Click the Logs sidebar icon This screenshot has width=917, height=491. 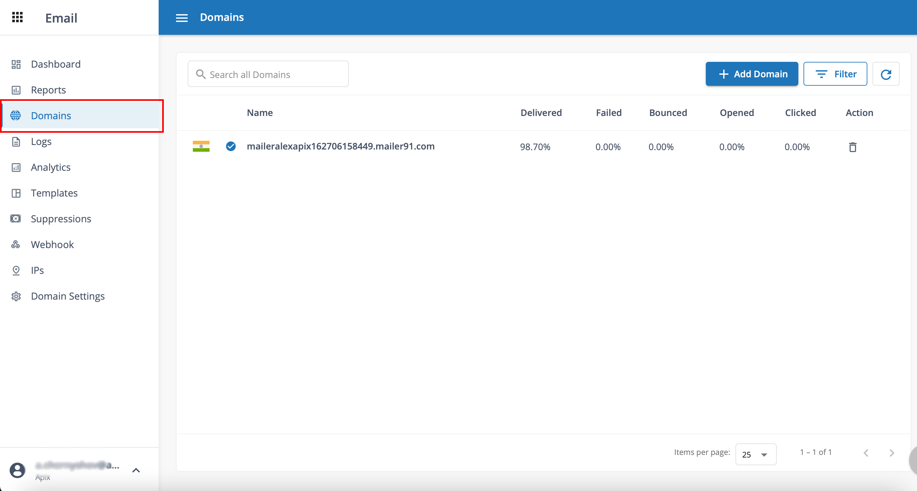point(16,141)
